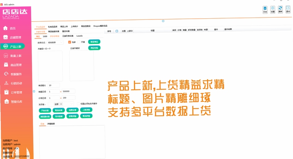Click the 登录淘宝 button
Screen dimensions: 293x159
coord(94,42)
